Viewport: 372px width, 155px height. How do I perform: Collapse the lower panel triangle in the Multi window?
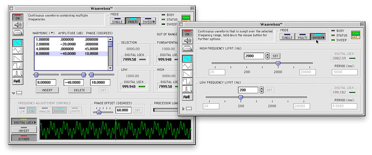tap(14, 93)
